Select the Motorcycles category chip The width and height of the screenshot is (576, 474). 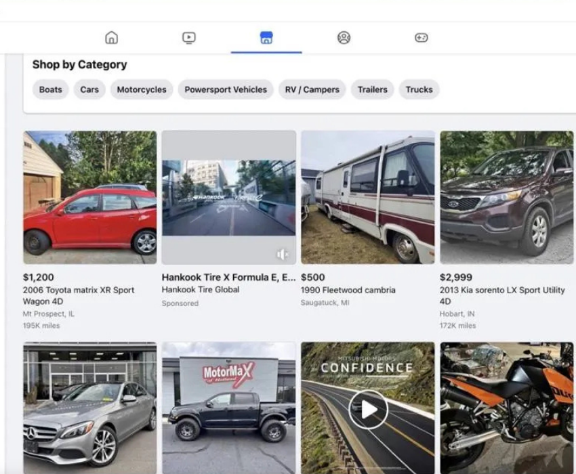[142, 89]
